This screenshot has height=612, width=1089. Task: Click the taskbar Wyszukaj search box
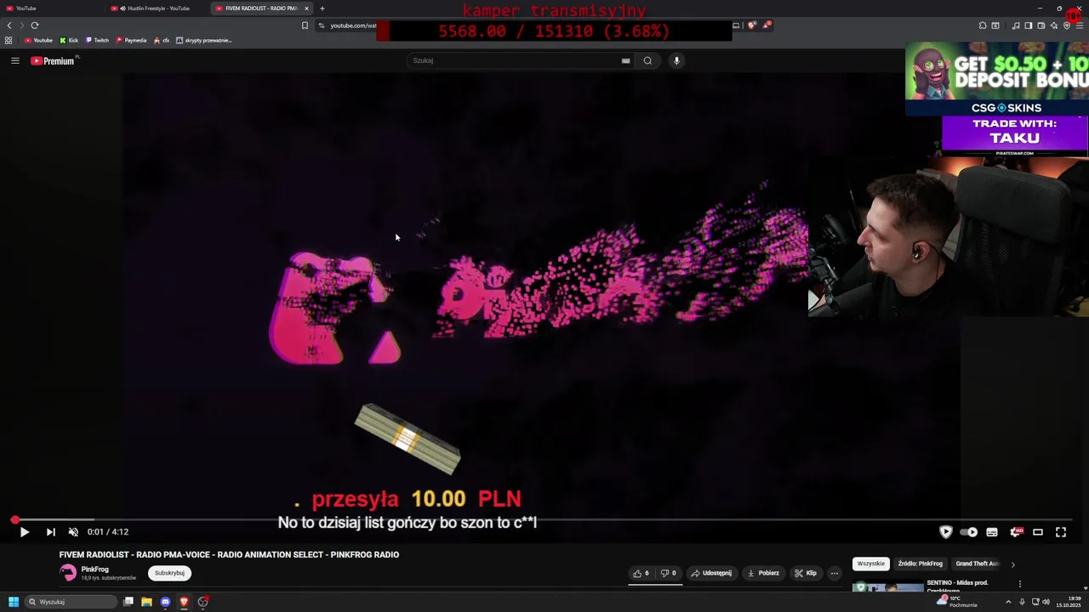pos(71,602)
